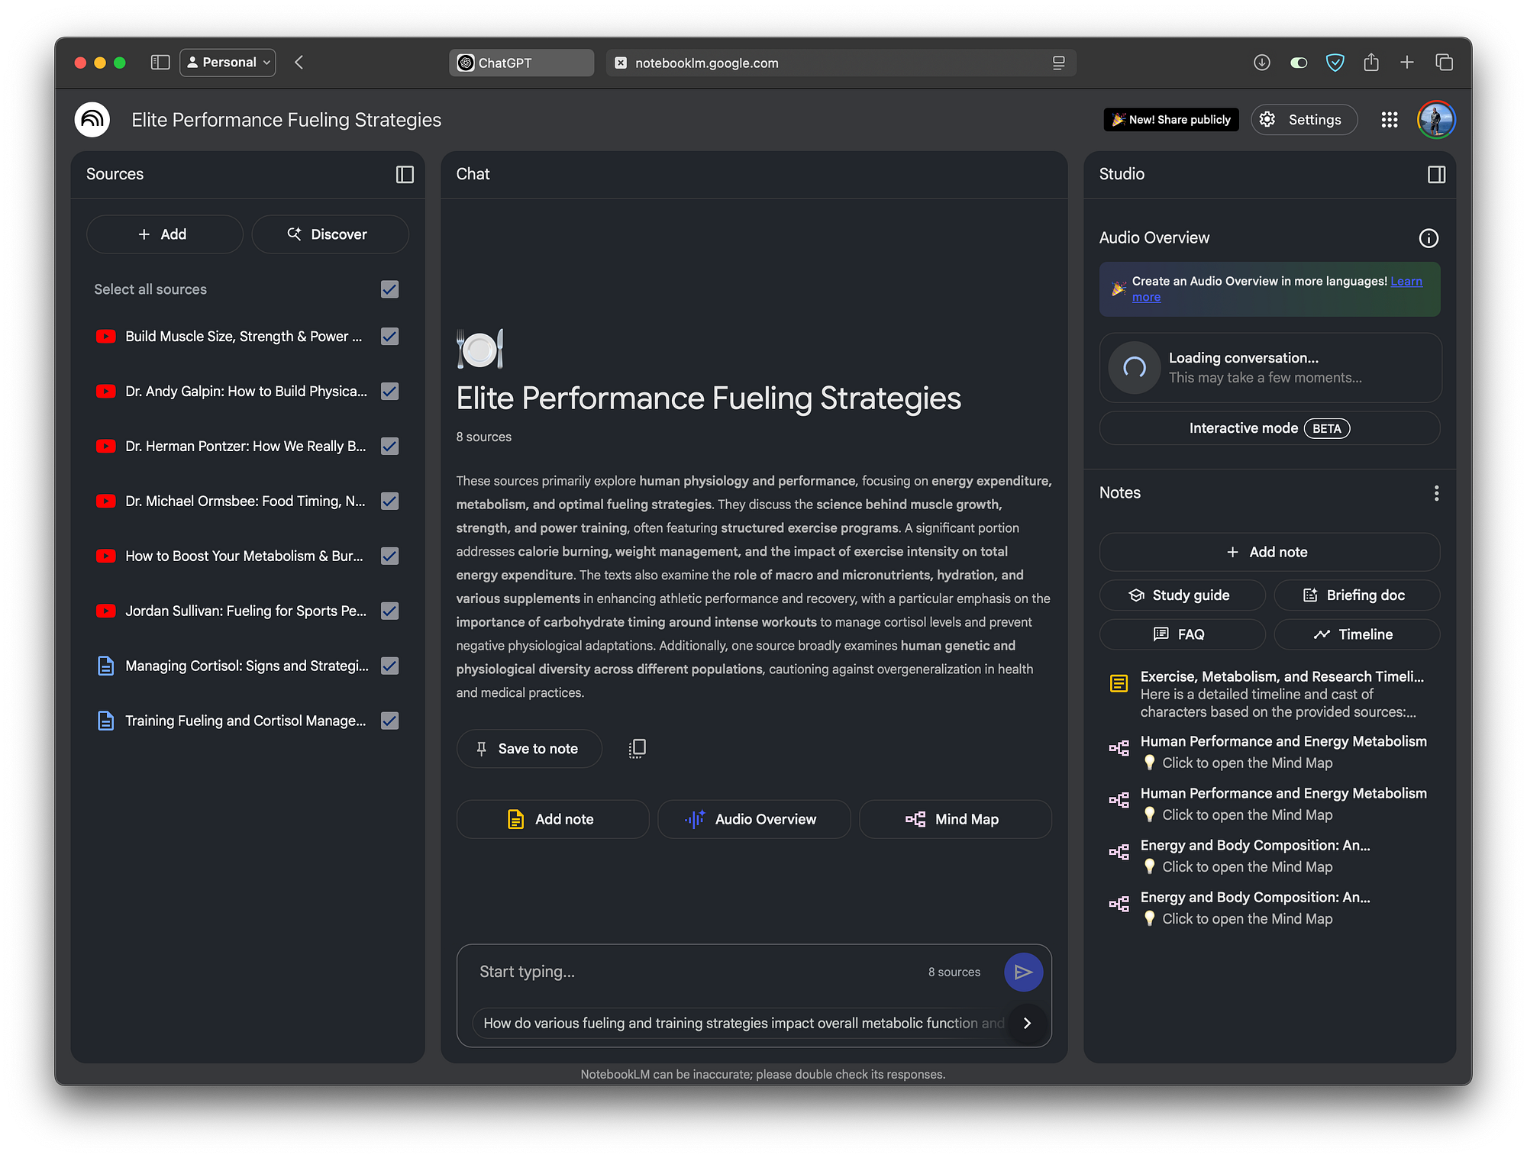The width and height of the screenshot is (1527, 1158).
Task: Open the Notes options three-dot menu
Action: pyautogui.click(x=1436, y=493)
